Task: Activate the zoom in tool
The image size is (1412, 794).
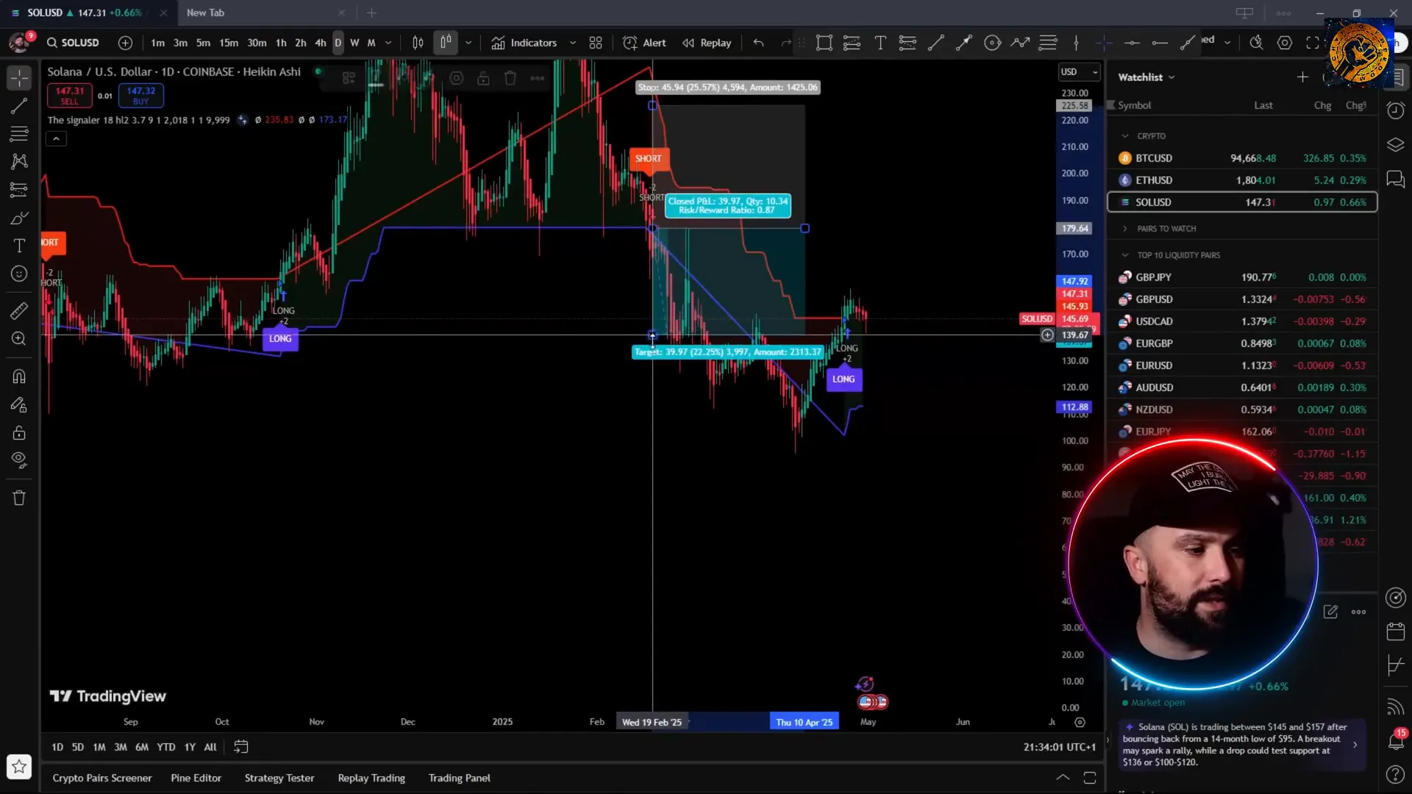Action: (x=19, y=339)
